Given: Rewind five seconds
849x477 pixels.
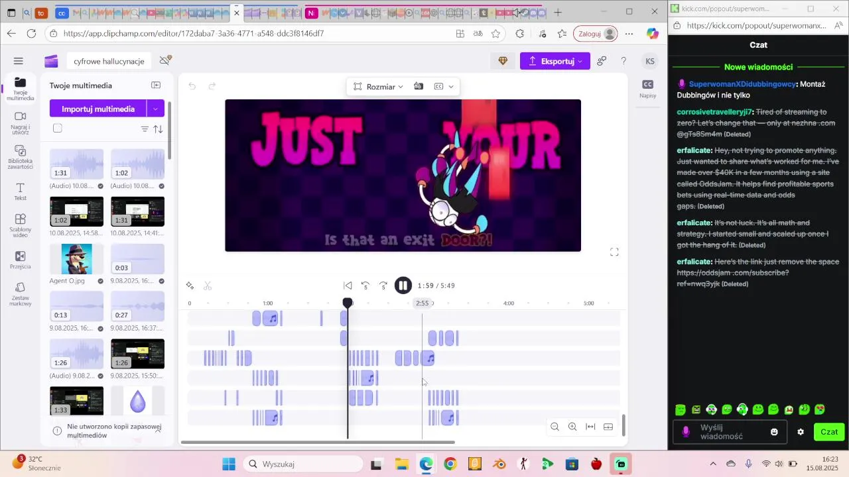Looking at the screenshot, I should 365,286.
